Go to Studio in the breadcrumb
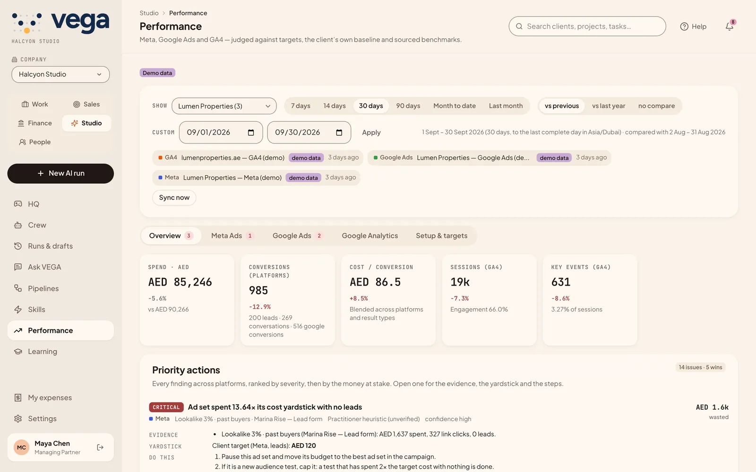 click(x=149, y=13)
